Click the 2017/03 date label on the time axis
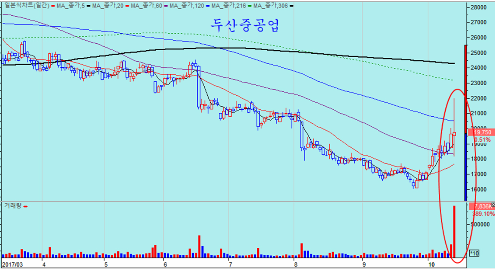The width and height of the screenshot is (496, 271). pos(12,264)
